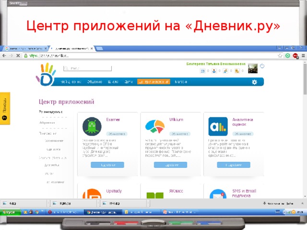
Task: Click the category badge on Examer card
Action: coord(117,134)
